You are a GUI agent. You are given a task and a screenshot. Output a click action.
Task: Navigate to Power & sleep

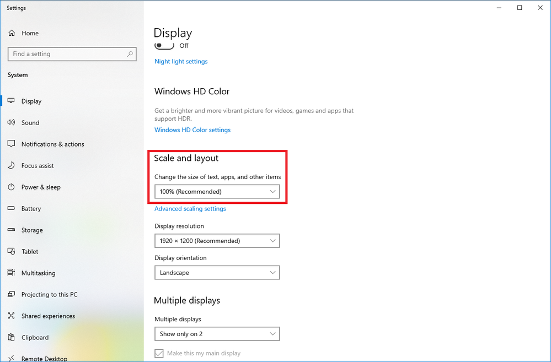coord(72,187)
